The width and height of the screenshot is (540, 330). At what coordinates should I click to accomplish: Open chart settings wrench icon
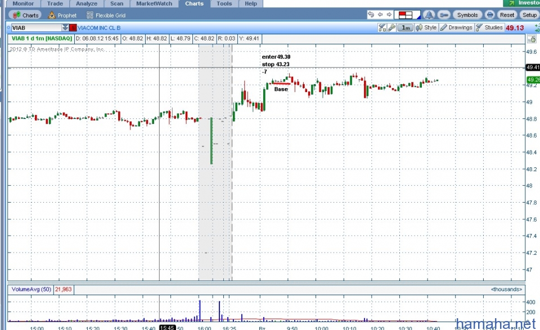(x=391, y=27)
